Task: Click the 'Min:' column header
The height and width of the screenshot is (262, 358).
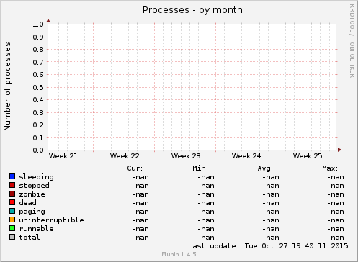Action: coord(200,168)
